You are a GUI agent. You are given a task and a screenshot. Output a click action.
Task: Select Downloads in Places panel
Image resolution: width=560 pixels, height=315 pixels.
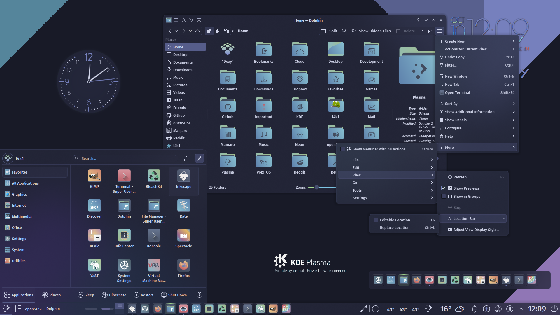pyautogui.click(x=185, y=70)
